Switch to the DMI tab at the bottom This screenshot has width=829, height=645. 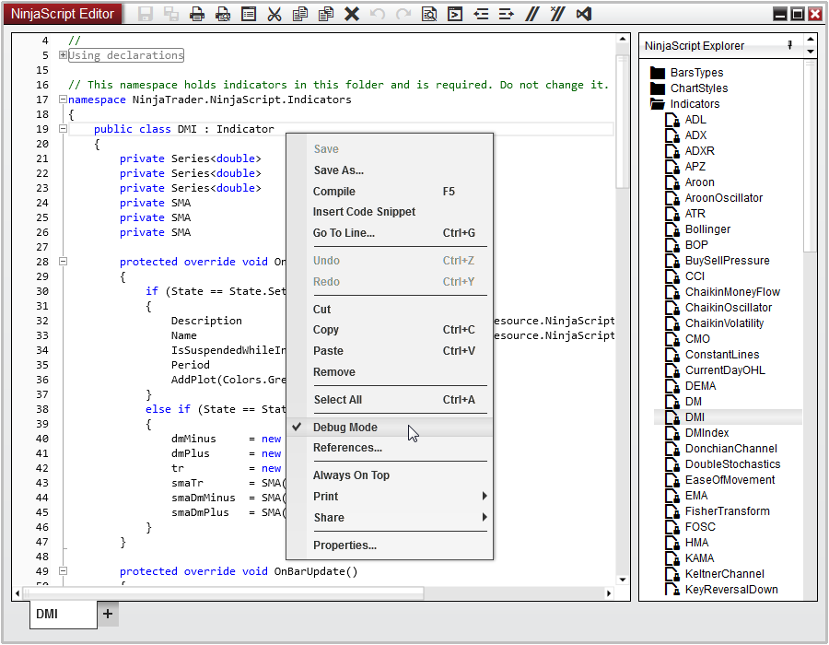(63, 614)
